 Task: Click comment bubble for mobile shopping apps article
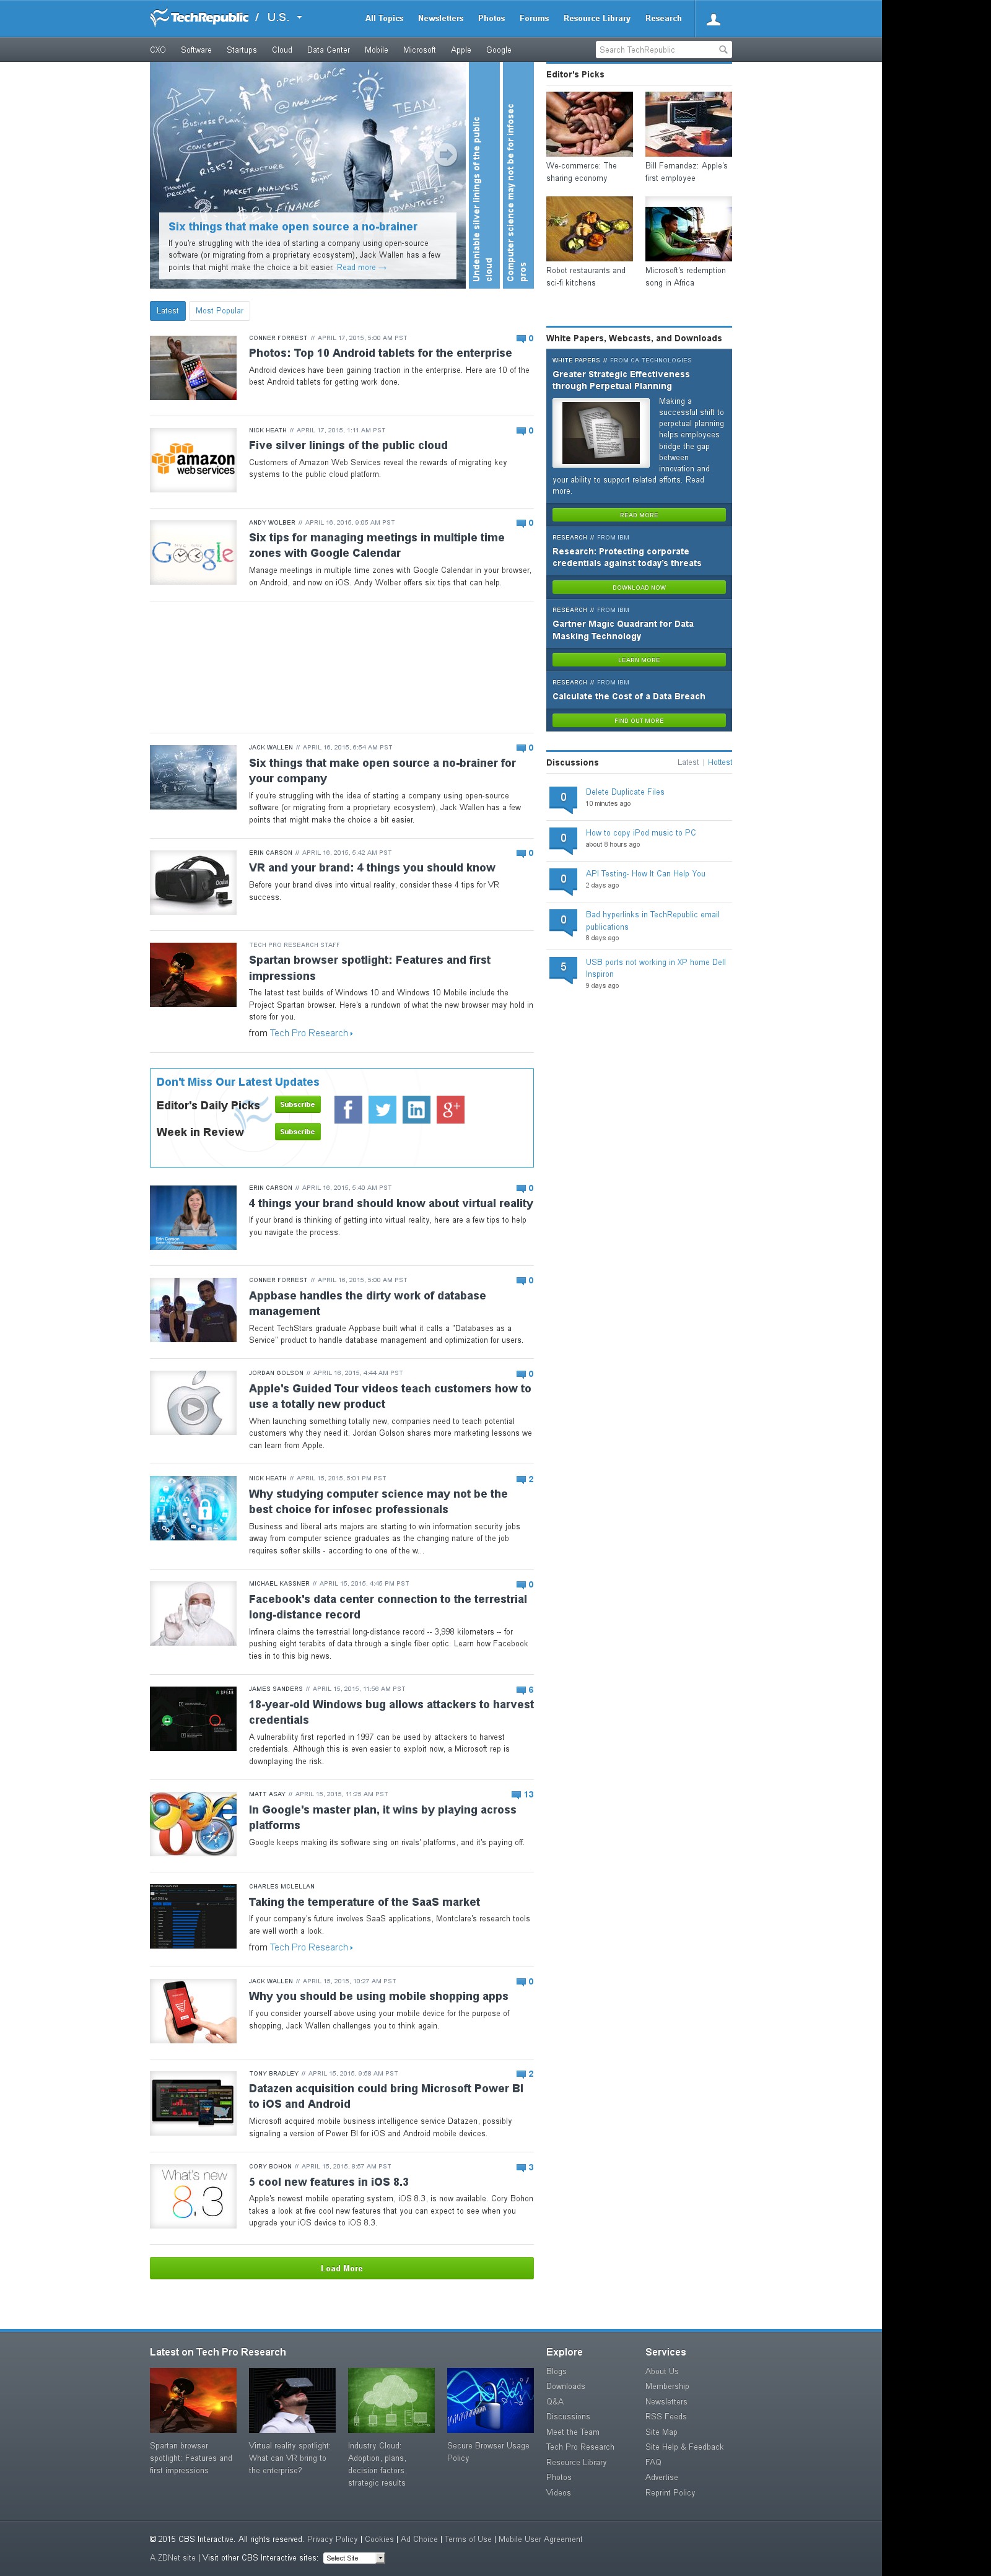(x=525, y=1981)
